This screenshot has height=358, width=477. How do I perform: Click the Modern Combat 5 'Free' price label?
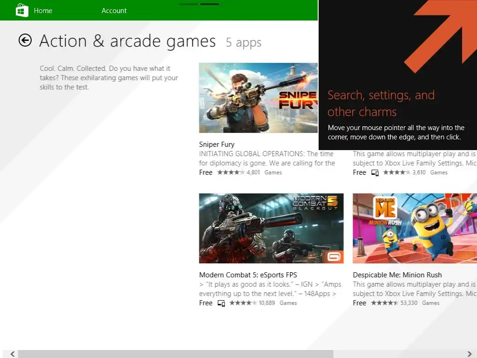pos(205,303)
